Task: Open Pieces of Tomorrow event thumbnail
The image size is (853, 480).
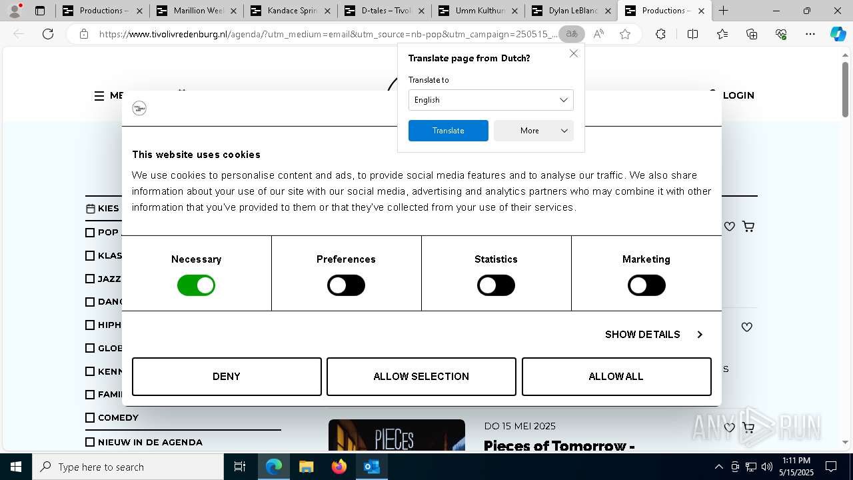Action: (397, 435)
